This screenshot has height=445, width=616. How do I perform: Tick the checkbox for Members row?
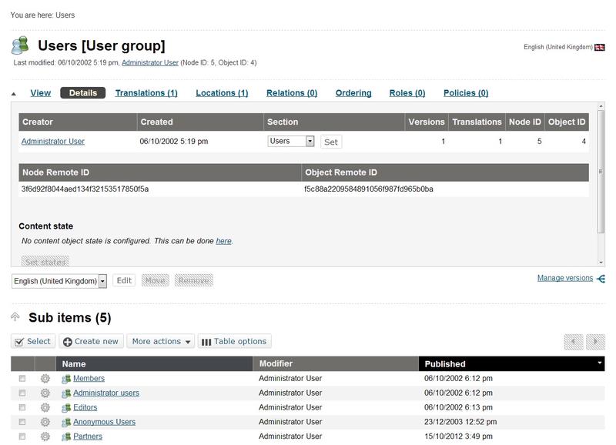[x=22, y=378]
